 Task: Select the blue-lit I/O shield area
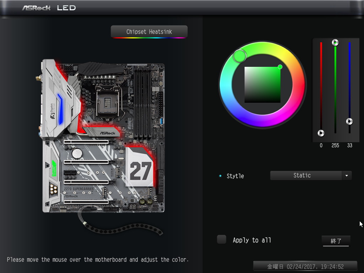(60, 109)
